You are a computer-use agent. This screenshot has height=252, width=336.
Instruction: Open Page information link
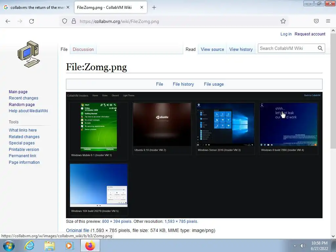(x=24, y=162)
